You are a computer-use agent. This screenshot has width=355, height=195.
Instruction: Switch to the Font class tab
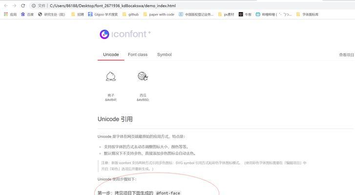(x=138, y=55)
